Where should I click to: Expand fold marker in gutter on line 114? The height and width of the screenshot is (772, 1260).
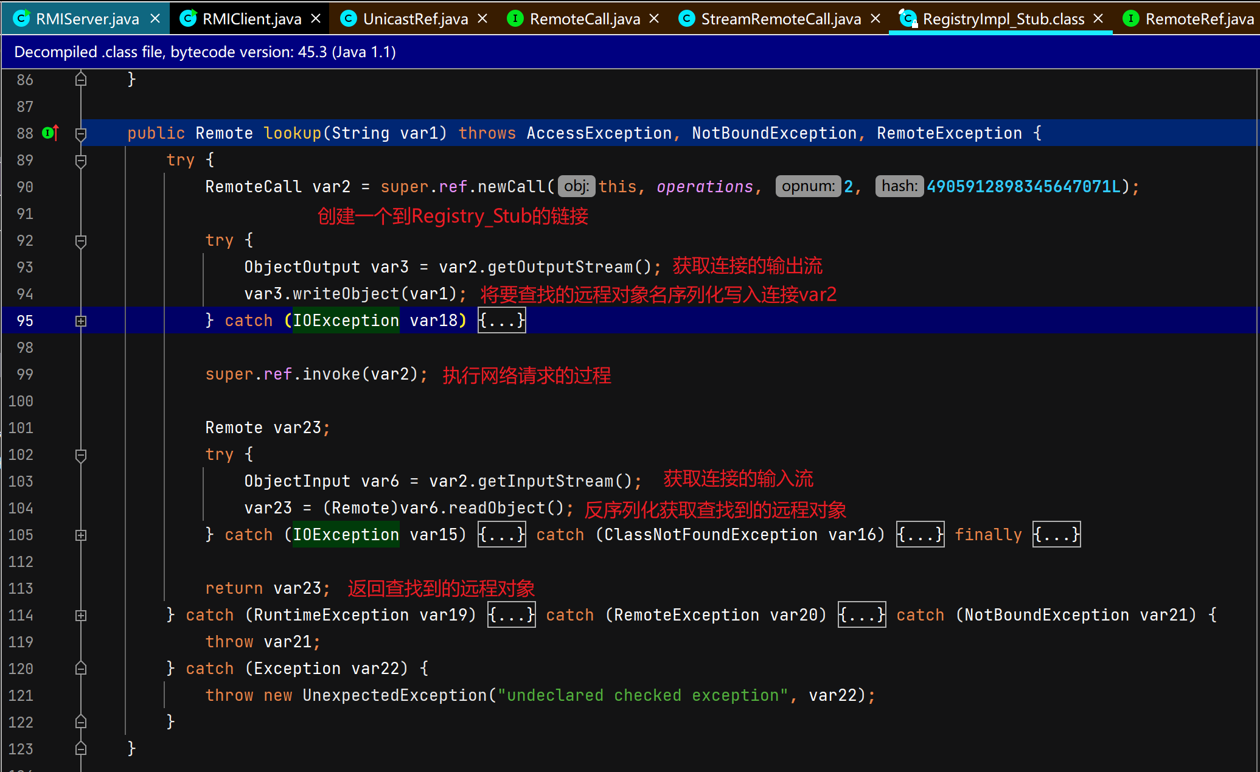tap(81, 615)
